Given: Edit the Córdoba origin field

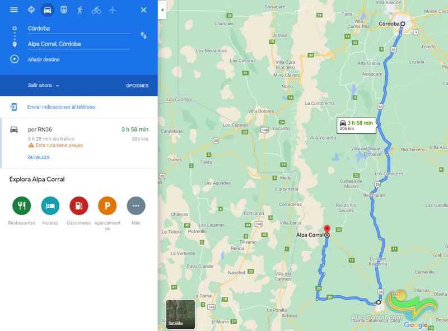Looking at the screenshot, I should click(78, 29).
